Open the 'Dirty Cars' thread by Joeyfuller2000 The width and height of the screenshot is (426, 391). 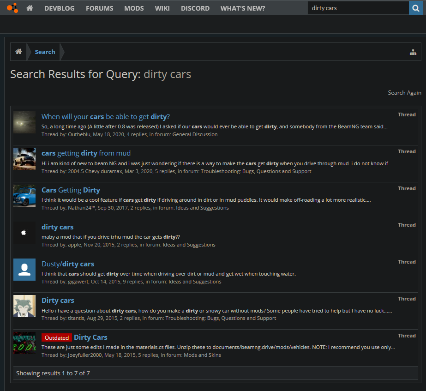90,337
